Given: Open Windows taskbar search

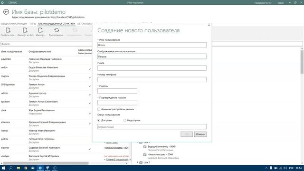Looking at the screenshot, I should coord(10,168).
